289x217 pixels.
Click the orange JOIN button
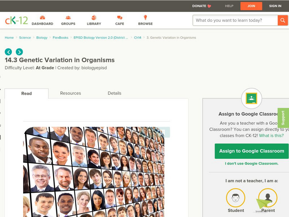pyautogui.click(x=251, y=6)
